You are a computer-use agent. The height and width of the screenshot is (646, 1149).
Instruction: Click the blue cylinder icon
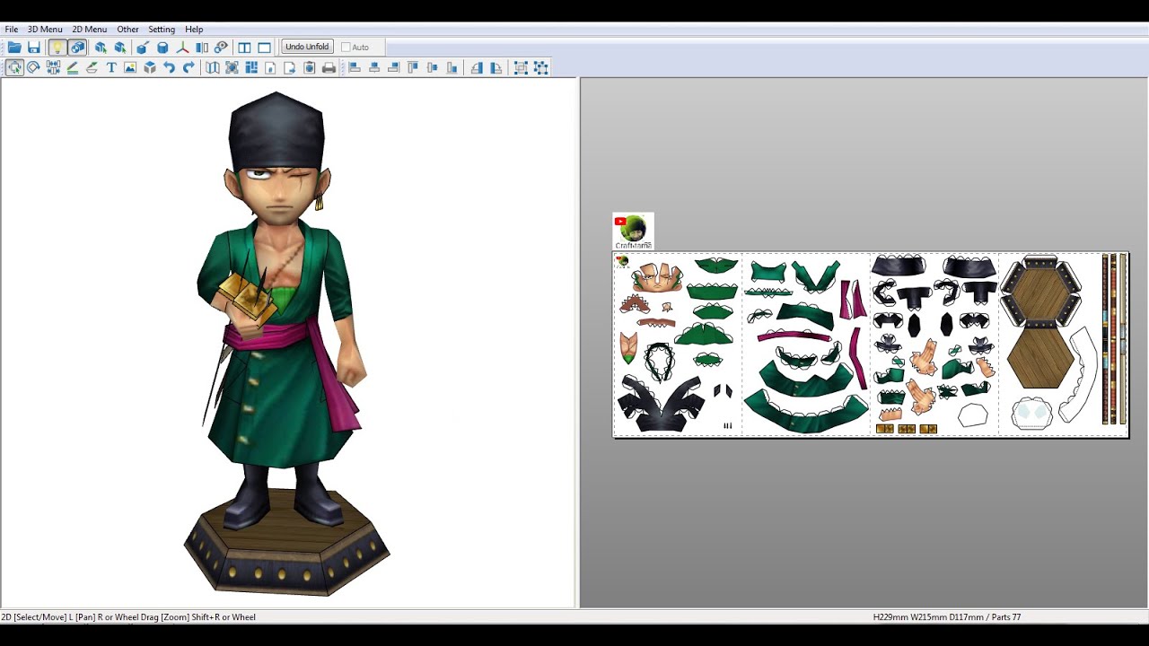point(162,48)
